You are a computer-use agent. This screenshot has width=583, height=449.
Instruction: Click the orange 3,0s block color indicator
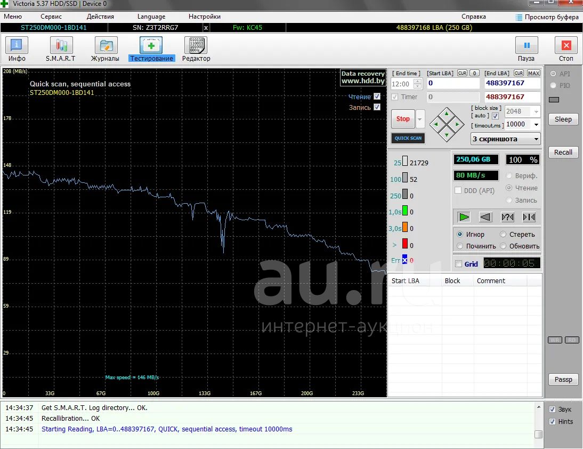(x=405, y=227)
